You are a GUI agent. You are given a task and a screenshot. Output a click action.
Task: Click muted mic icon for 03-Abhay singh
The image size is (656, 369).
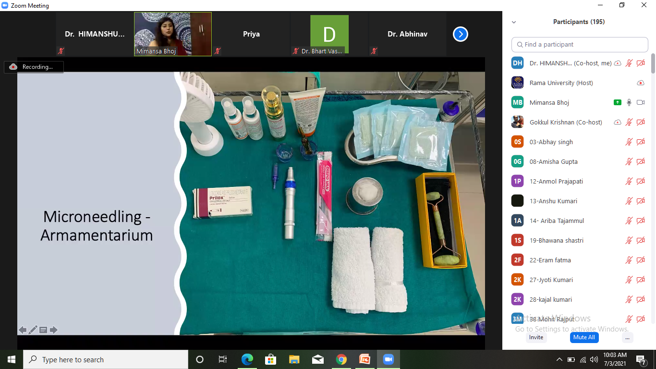[629, 142]
